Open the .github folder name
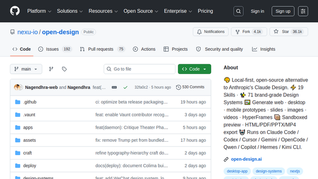Screen dimensions: 318x179 (x=30, y=102)
